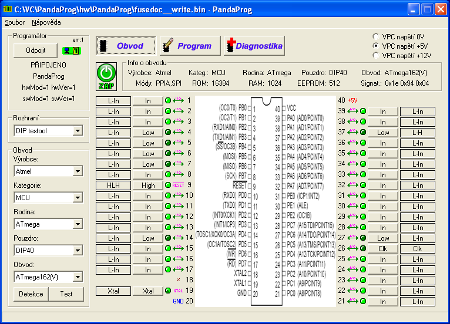Click the LED indicator for pin 26

(362, 248)
